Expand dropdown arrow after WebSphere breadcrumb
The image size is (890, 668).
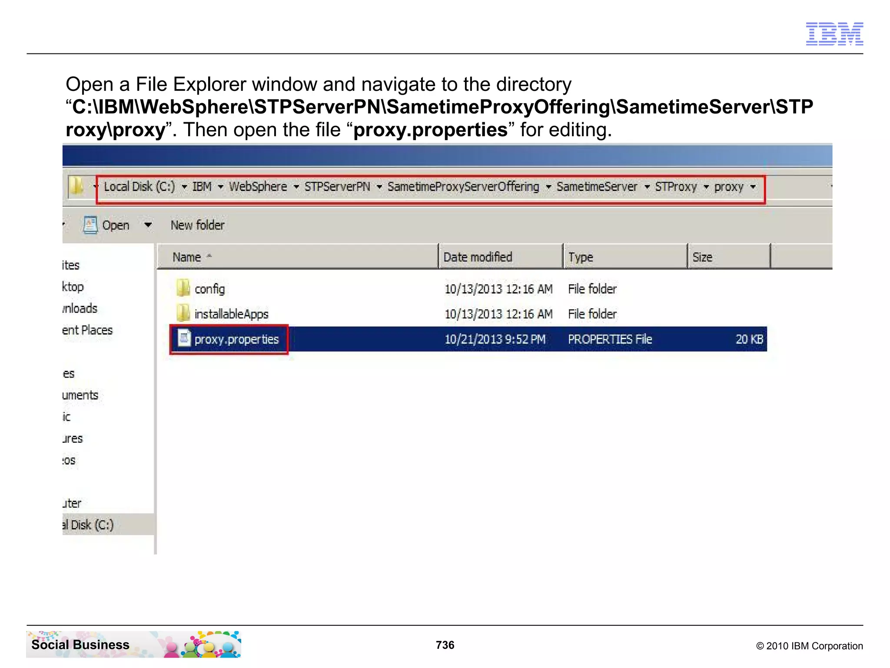click(x=296, y=187)
